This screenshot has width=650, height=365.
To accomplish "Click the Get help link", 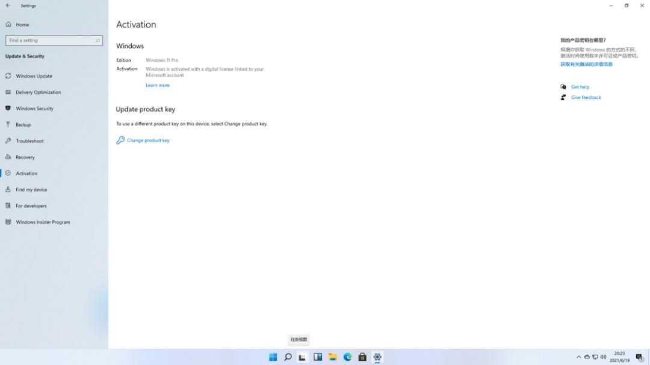I will pos(580,87).
